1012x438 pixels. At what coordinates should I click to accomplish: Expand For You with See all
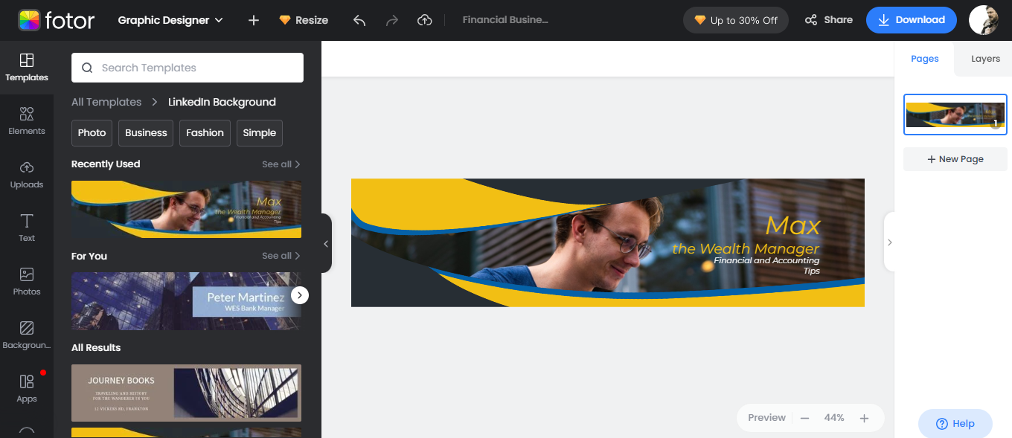pyautogui.click(x=281, y=256)
